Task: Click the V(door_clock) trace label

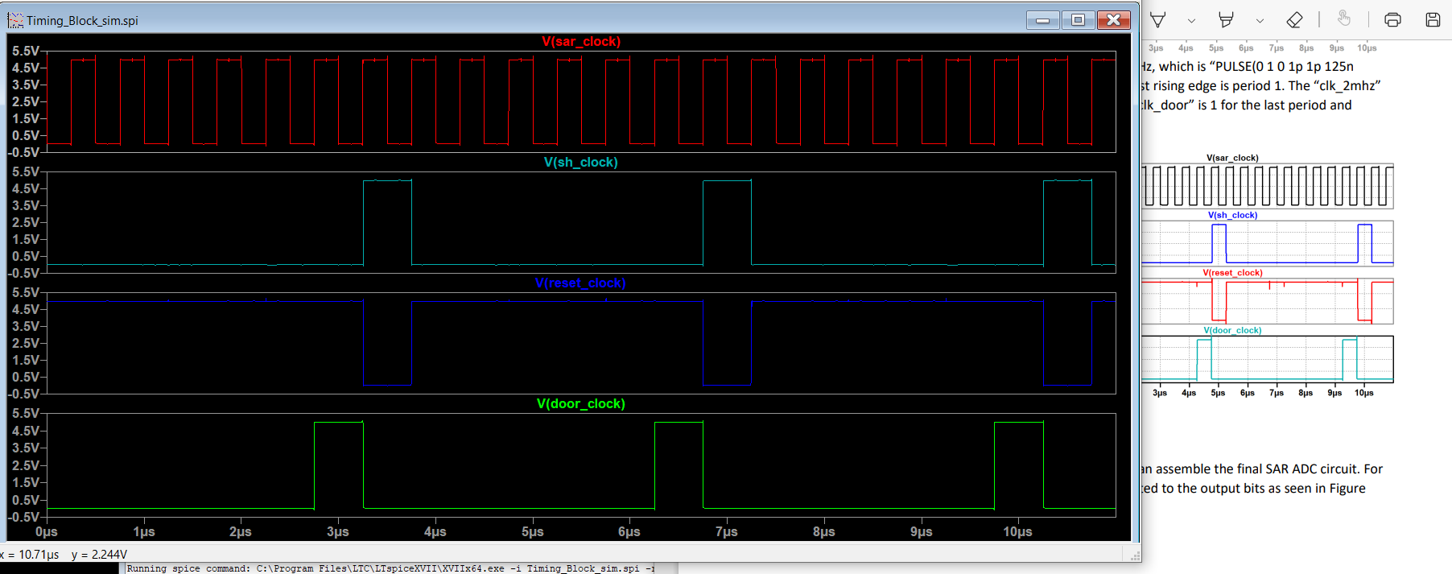Action: pyautogui.click(x=580, y=404)
